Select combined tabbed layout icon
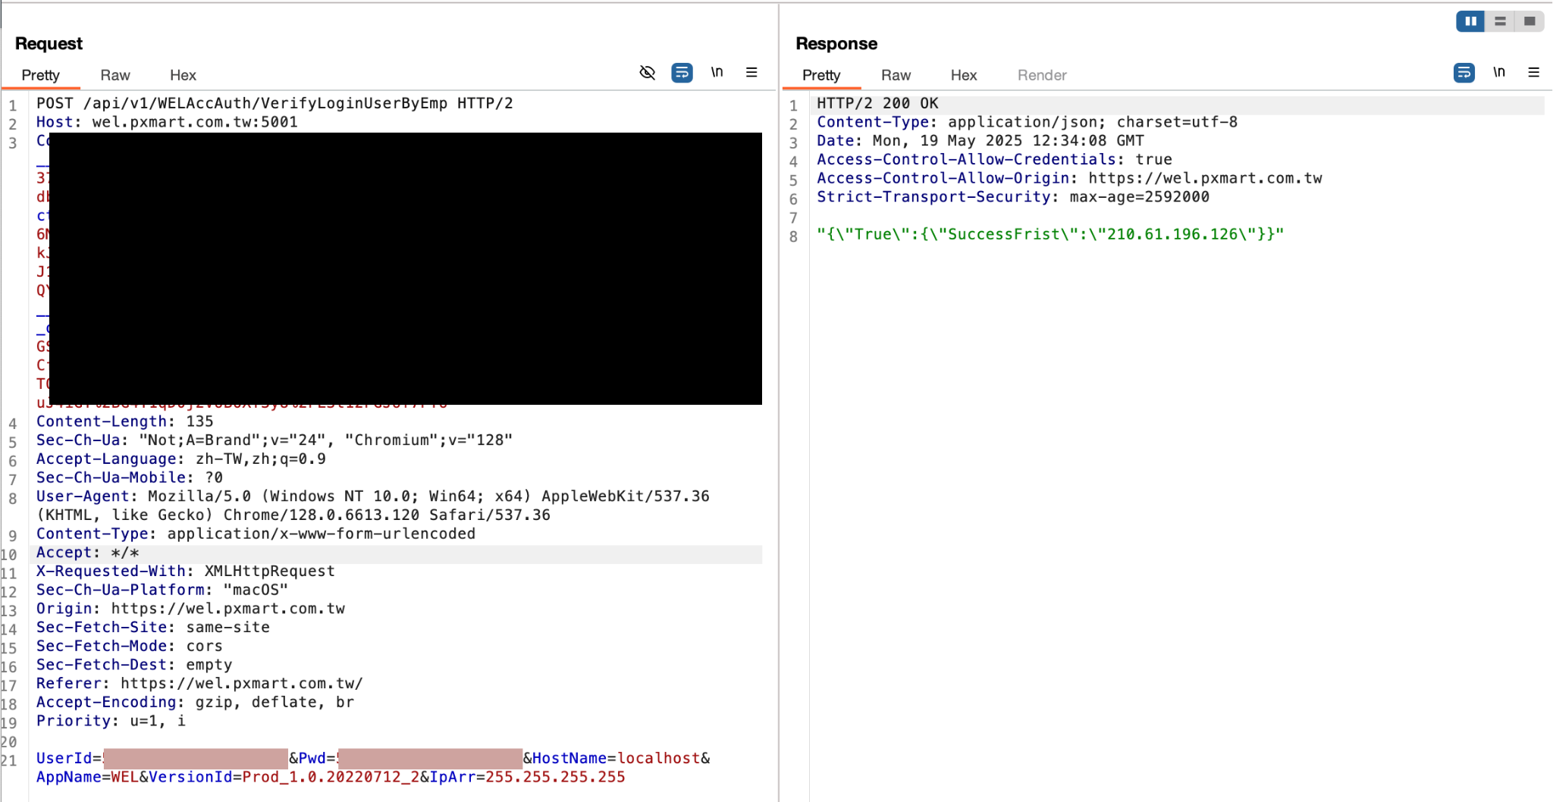 coord(1529,21)
